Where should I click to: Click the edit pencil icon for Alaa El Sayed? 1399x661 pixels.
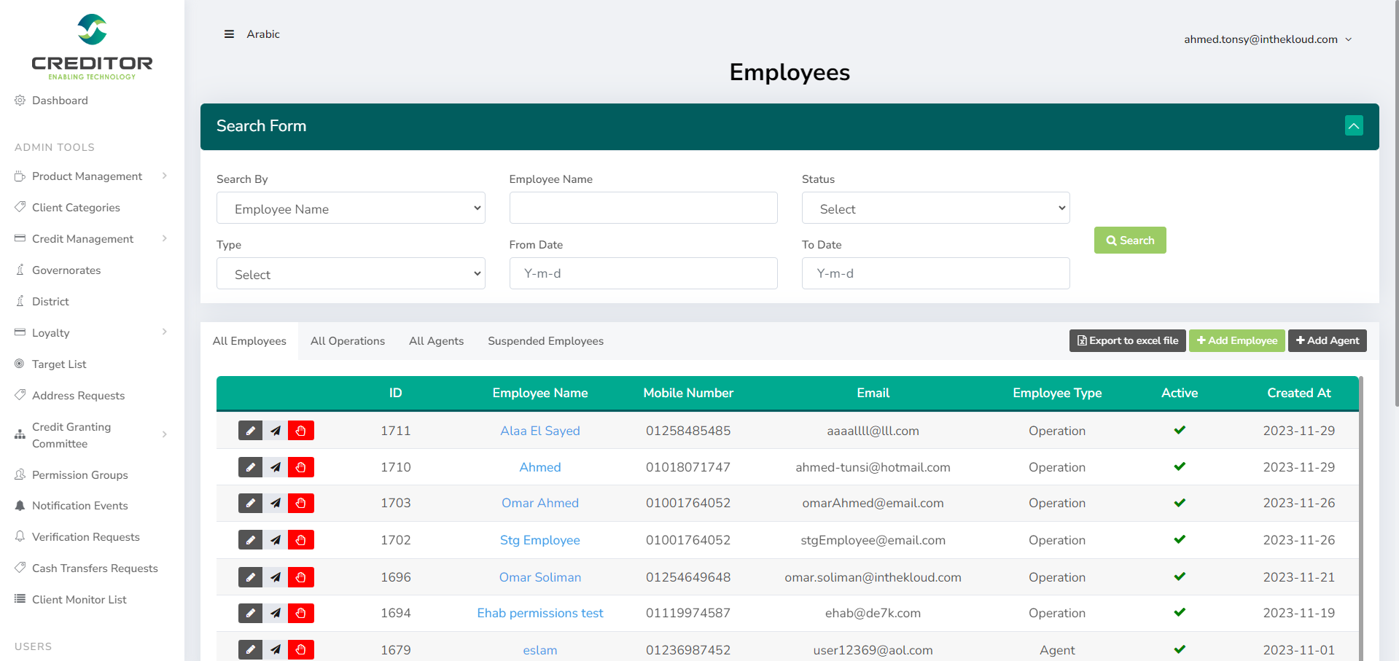(250, 431)
